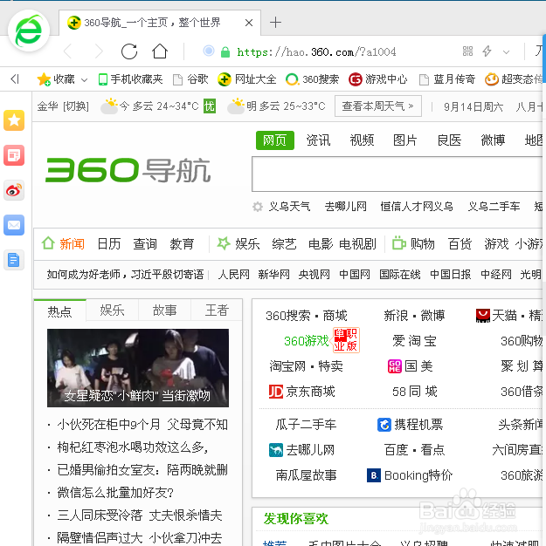
Task: Expand the 收藏 dropdown arrow
Action: [x=84, y=80]
